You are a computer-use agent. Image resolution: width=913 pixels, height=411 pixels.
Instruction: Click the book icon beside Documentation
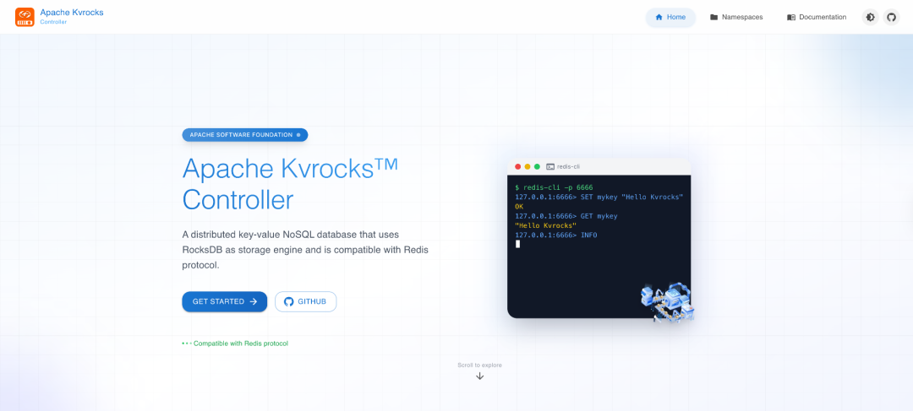click(790, 18)
